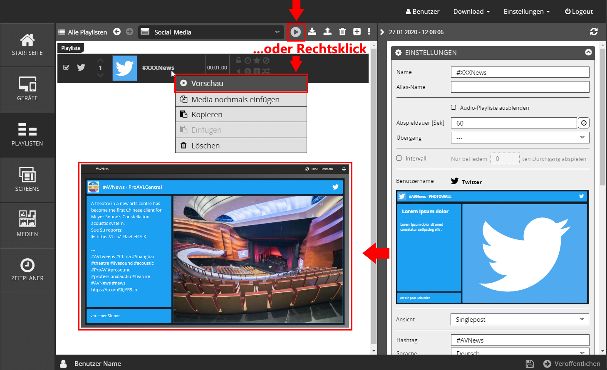Click the trash icon in playlist toolbar

click(342, 32)
